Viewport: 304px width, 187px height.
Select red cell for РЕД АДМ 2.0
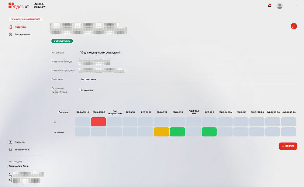tap(98, 122)
